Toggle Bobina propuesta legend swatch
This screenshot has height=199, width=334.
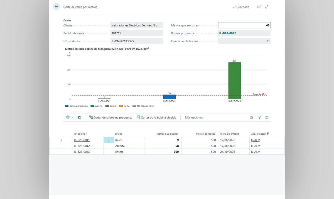point(67,106)
